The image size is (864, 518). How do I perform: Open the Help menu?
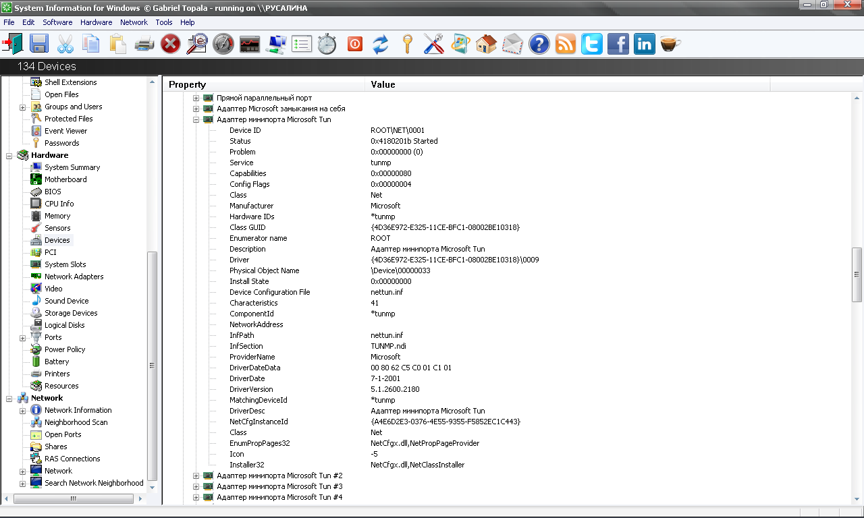point(188,22)
